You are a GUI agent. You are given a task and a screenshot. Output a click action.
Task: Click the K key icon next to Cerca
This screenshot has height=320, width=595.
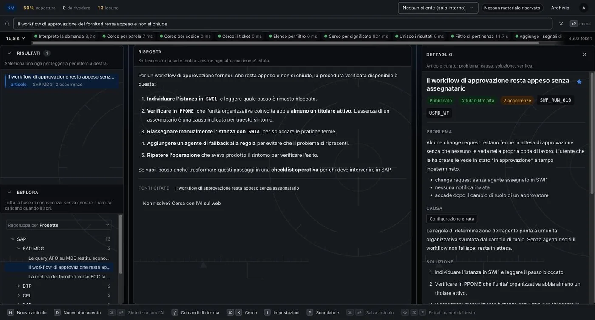click(x=238, y=312)
